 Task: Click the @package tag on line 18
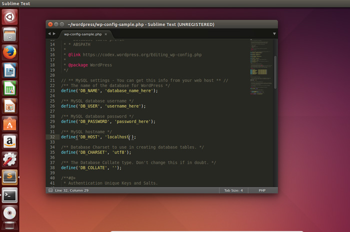coord(78,65)
